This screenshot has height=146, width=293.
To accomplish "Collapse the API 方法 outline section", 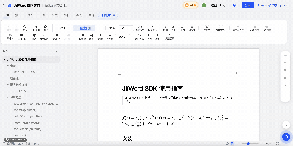I will click(x=8, y=97).
